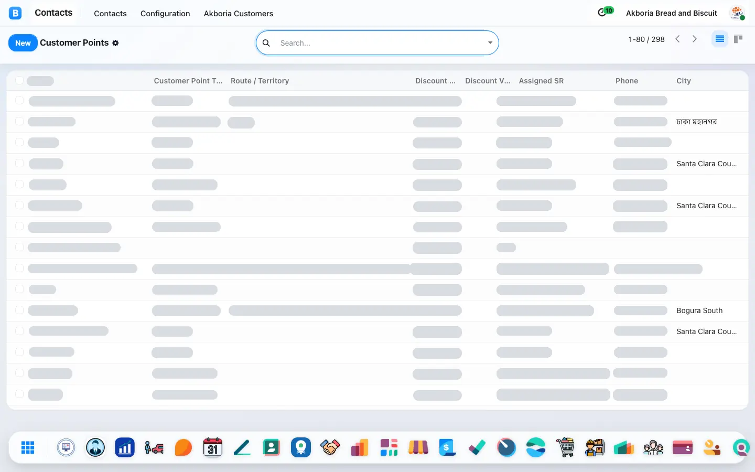Screen dimensions: 755x472
Task: Open the Customer Points gear actions menu
Action: point(115,43)
